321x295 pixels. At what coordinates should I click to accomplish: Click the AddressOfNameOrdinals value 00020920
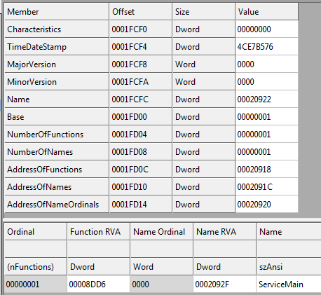(267, 205)
